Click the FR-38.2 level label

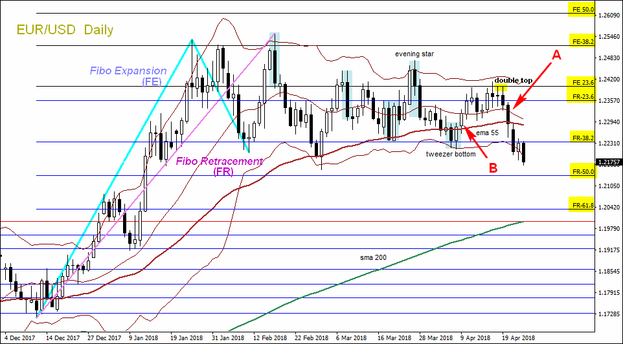[582, 137]
